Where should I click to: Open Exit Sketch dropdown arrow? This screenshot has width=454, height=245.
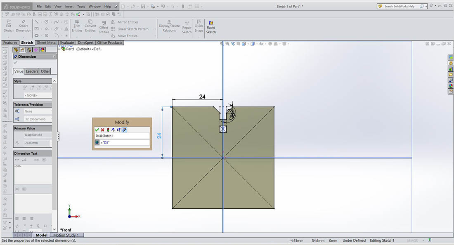[9, 37]
